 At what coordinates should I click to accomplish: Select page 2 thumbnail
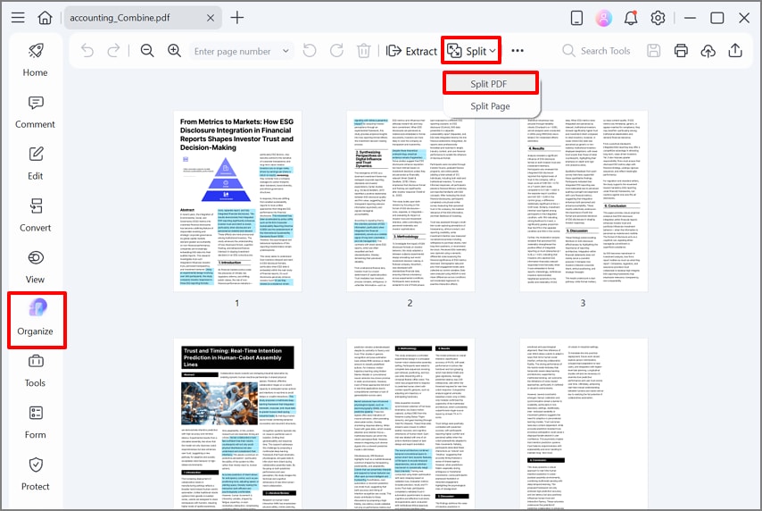(410, 201)
